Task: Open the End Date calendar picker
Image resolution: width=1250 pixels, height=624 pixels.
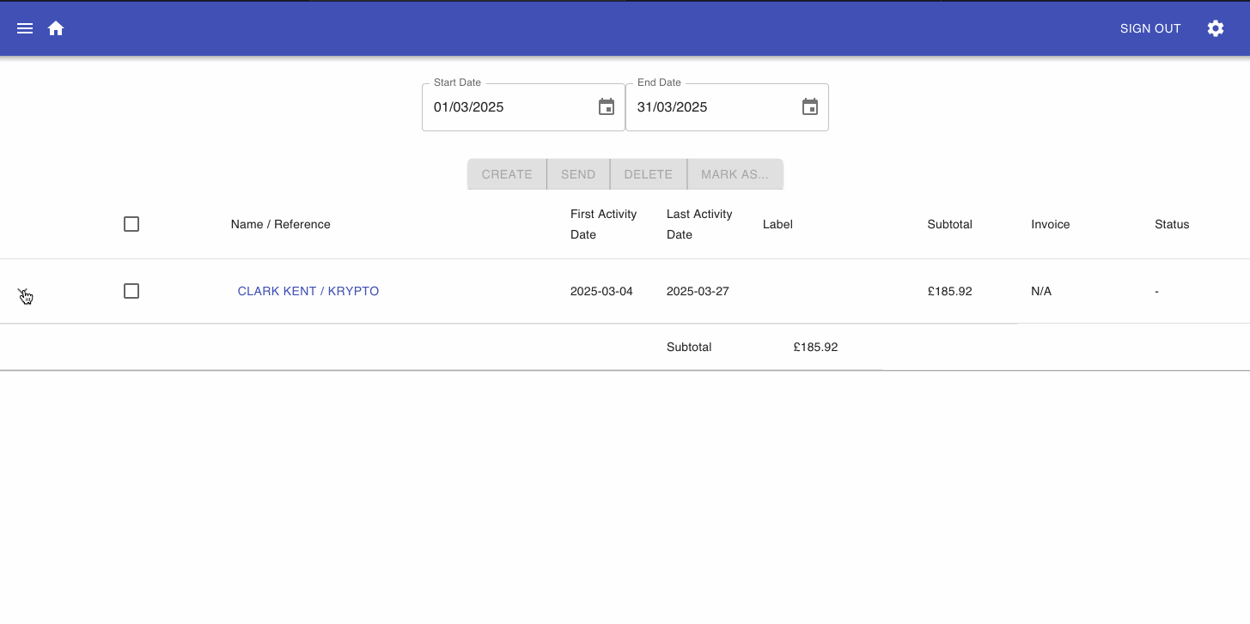Action: (809, 106)
